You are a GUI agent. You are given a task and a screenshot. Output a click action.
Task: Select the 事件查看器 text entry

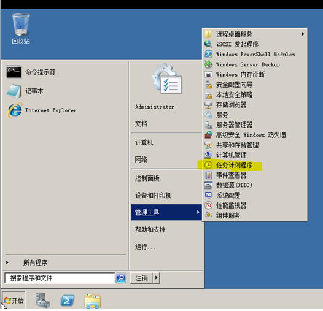(x=232, y=175)
